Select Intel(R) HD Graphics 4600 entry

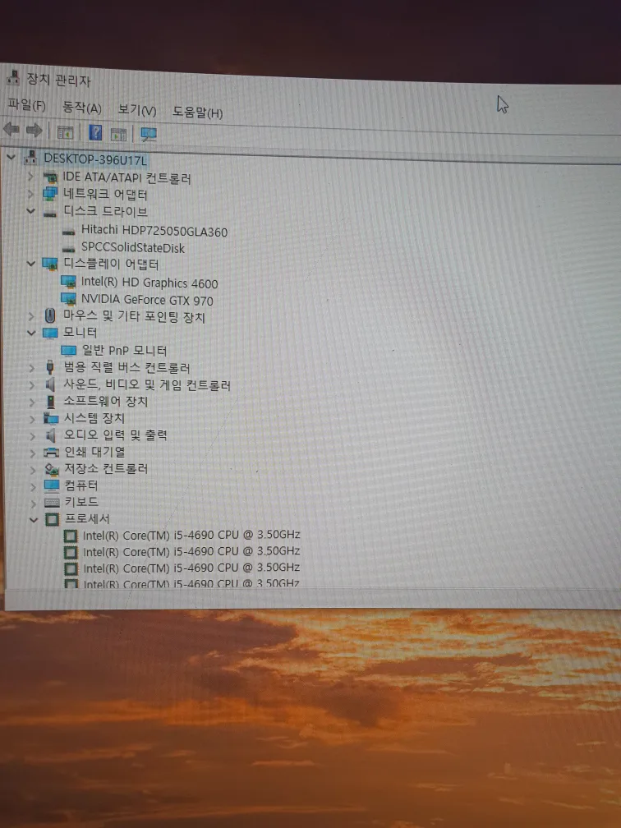pos(149,283)
